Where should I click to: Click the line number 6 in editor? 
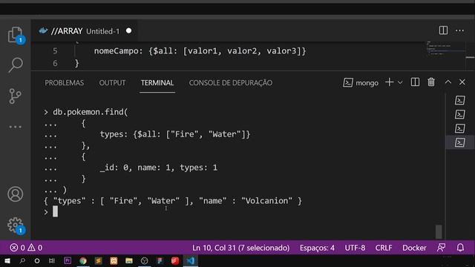pos(55,63)
